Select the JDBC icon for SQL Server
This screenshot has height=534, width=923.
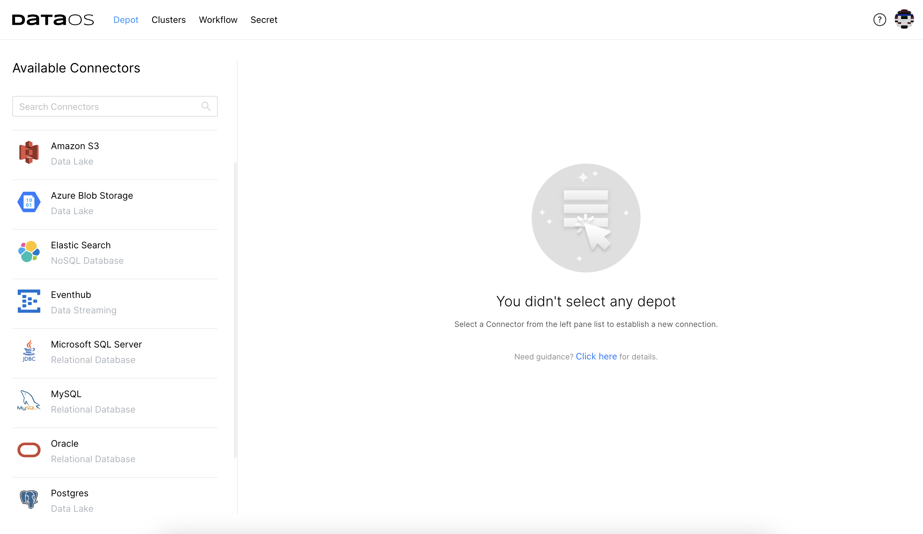coord(29,351)
